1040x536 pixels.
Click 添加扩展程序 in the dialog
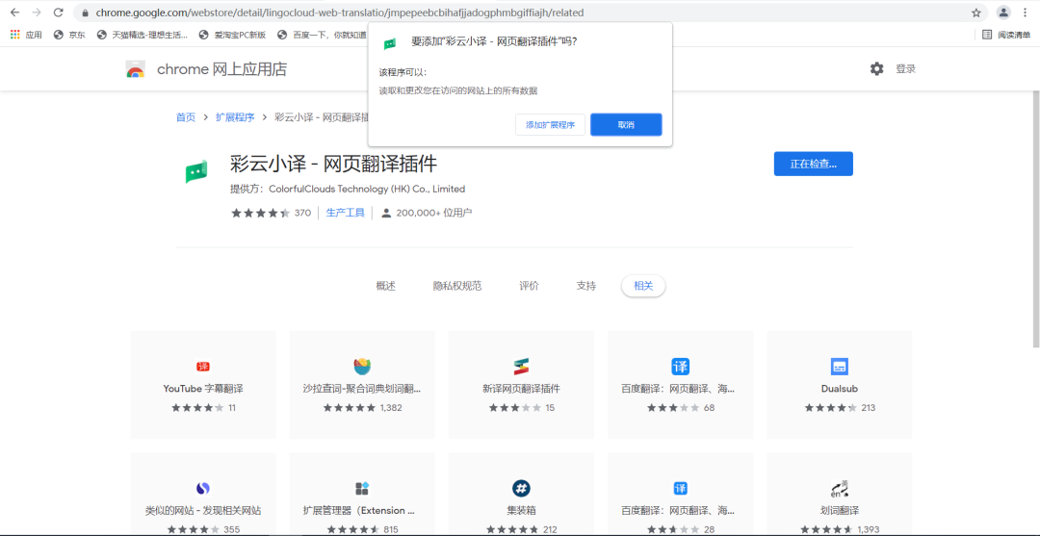[550, 124]
